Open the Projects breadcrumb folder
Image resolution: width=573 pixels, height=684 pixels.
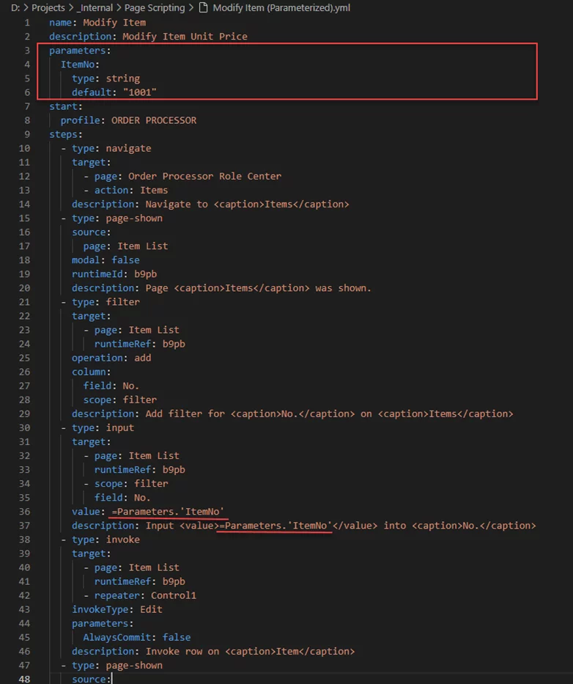tap(48, 8)
